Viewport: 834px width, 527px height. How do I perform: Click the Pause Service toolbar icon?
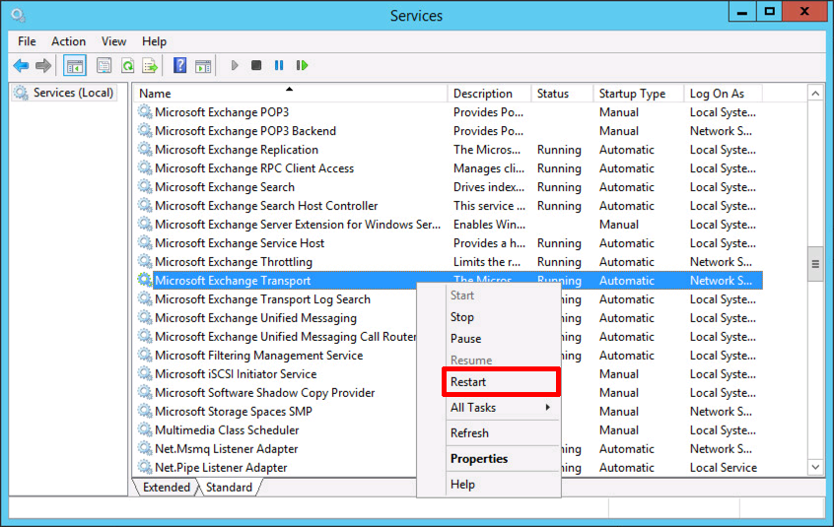[x=279, y=65]
